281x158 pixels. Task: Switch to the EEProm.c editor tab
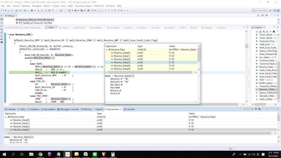pyautogui.click(x=79, y=28)
